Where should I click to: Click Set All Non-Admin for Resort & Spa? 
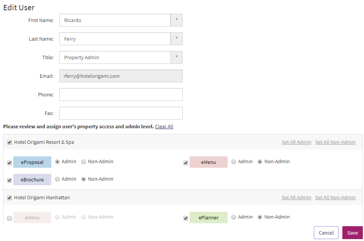pyautogui.click(x=335, y=142)
